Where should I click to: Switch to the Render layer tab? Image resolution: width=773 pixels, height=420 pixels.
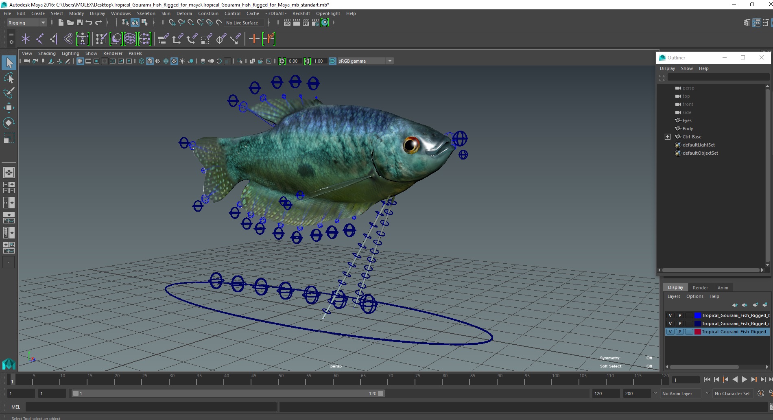700,288
